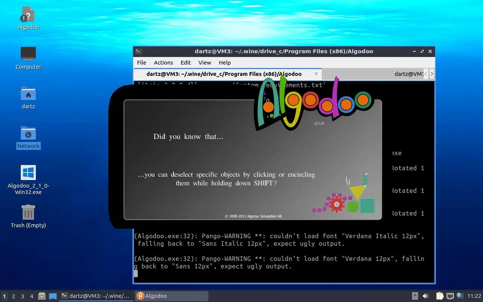
Task: Minimize the terminal window
Action: [x=414, y=51]
